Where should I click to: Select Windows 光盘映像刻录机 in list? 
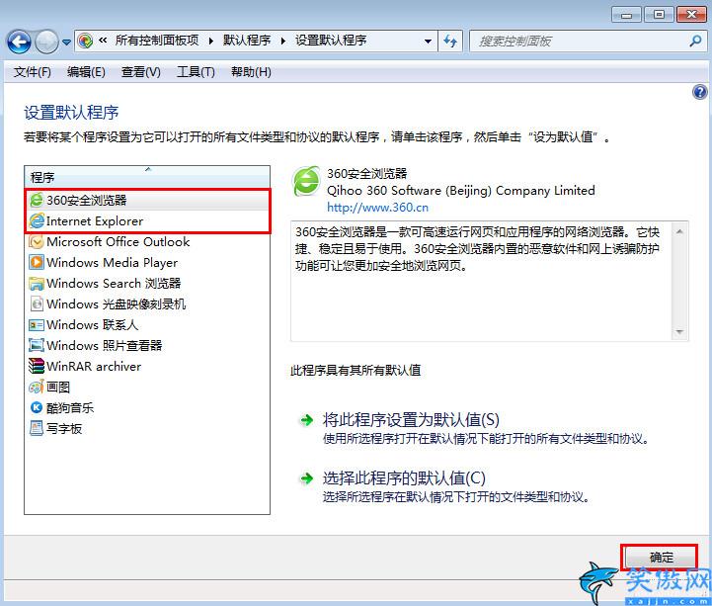(147, 303)
